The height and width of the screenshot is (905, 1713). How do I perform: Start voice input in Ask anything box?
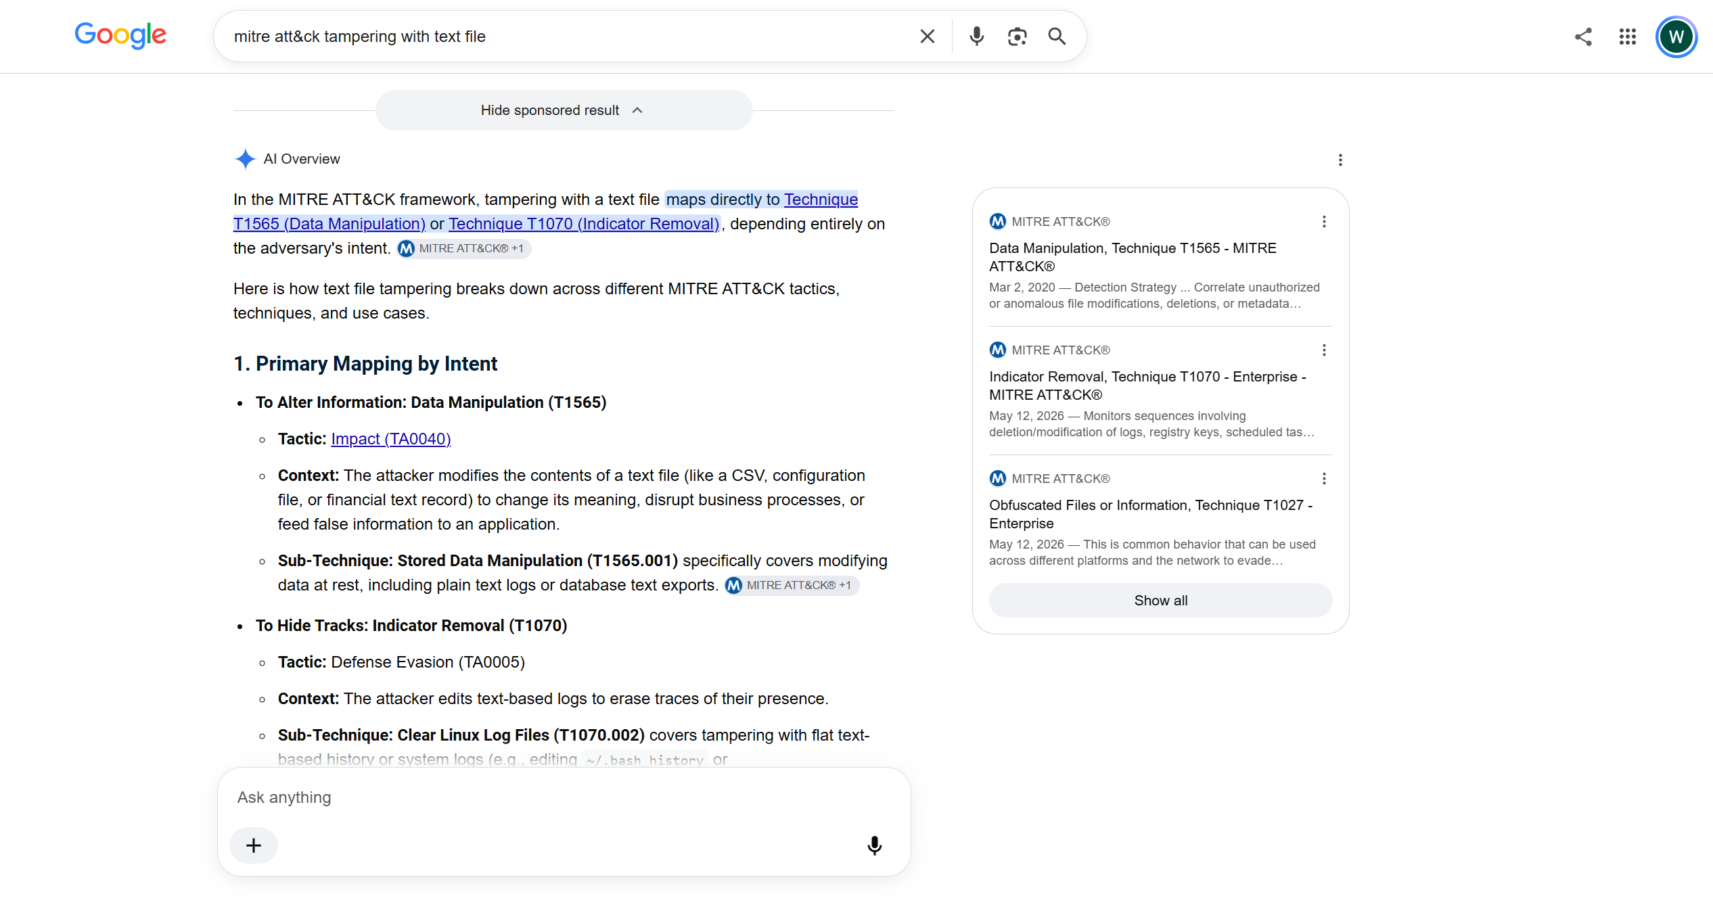(x=875, y=845)
